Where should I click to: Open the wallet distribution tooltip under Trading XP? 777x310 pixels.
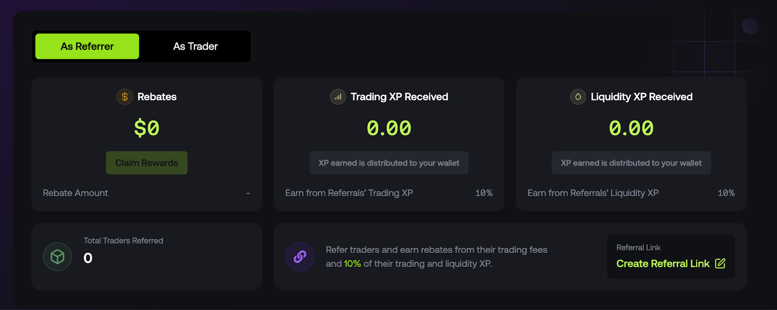click(x=389, y=163)
